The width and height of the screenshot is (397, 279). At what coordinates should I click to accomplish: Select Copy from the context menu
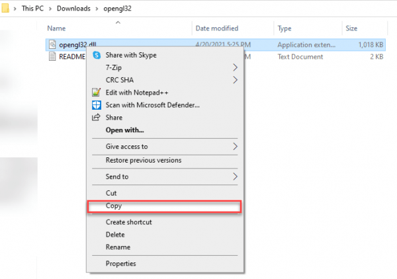114,206
